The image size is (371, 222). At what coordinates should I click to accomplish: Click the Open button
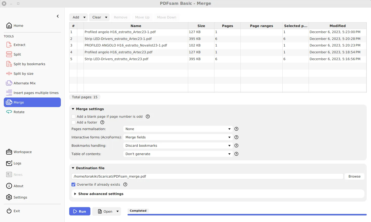(105, 211)
